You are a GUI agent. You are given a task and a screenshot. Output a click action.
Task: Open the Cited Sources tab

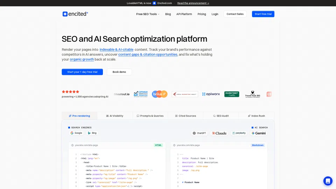(x=185, y=116)
